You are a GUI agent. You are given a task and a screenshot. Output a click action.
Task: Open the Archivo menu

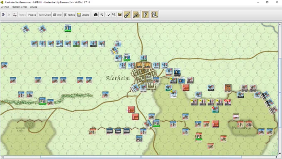point(5,7)
